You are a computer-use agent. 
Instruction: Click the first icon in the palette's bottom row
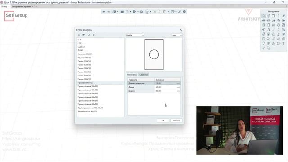(x=264, y=48)
